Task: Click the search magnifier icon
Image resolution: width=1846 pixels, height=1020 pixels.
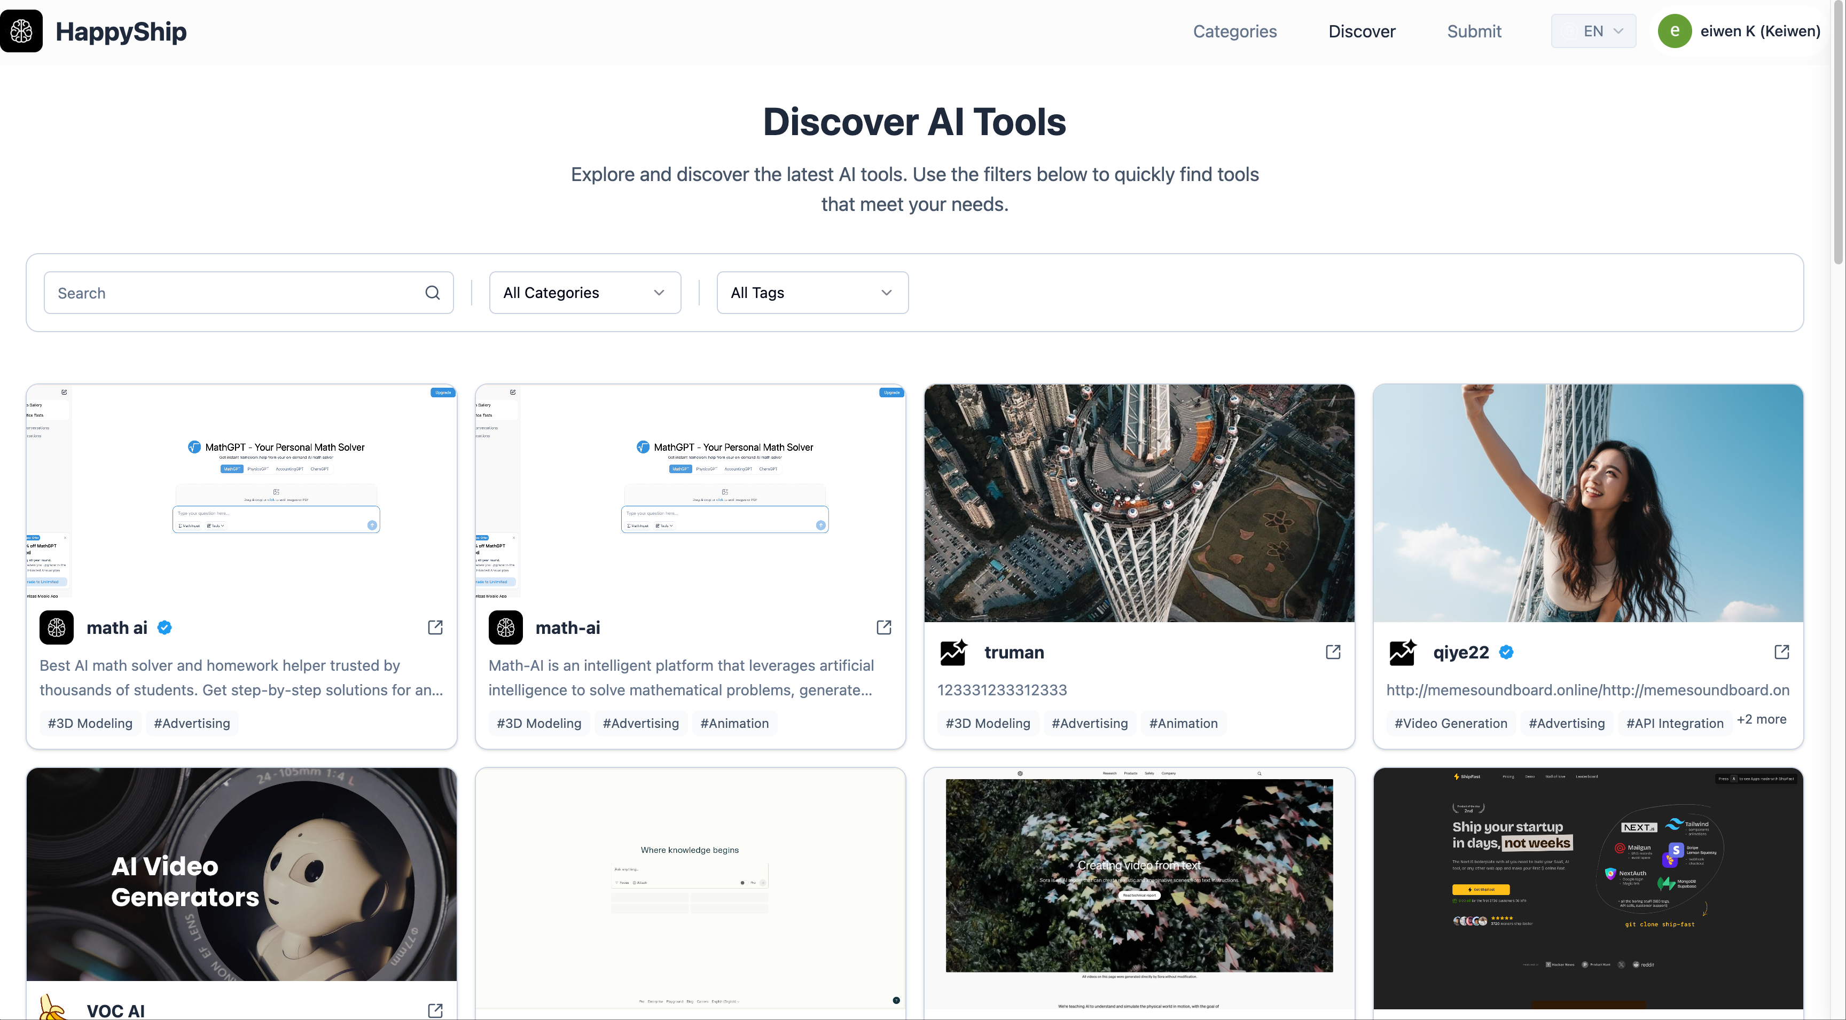Action: point(432,292)
